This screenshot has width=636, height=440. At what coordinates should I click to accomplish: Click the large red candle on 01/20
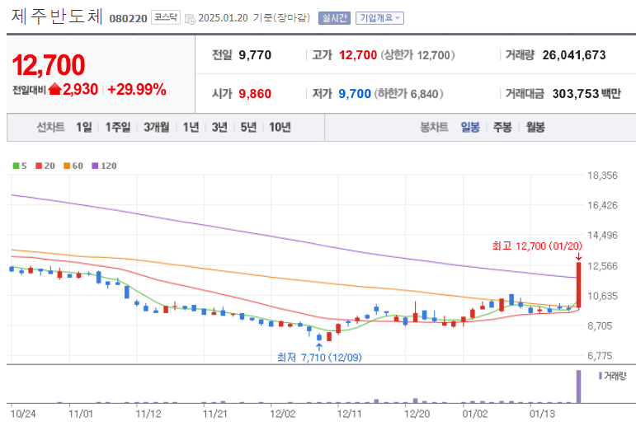tap(579, 285)
